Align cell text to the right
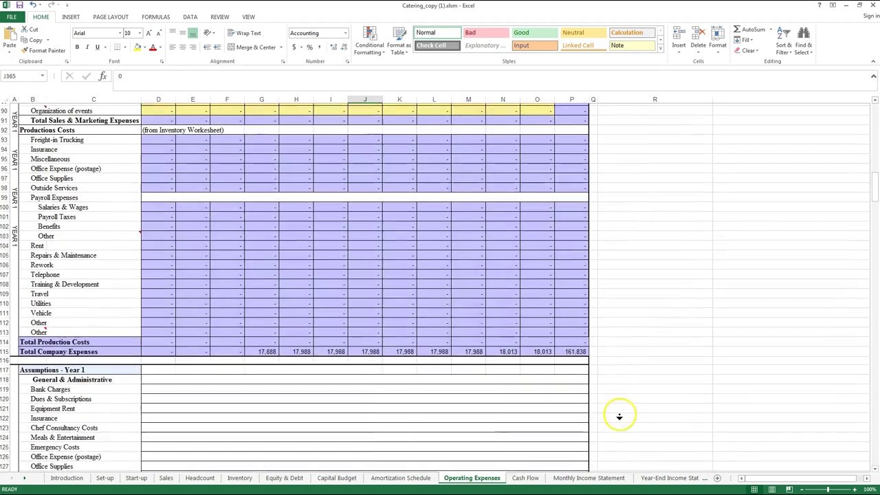Image resolution: width=880 pixels, height=495 pixels. [x=192, y=47]
